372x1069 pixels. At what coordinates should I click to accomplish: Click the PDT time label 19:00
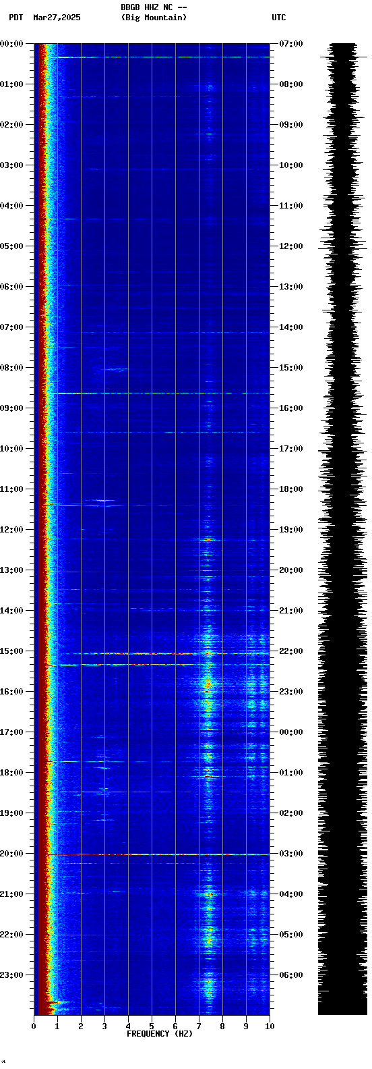pos(11,813)
